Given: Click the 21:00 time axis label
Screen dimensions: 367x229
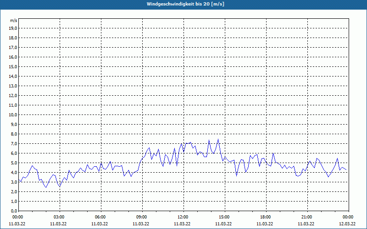Looking at the screenshot, I should 307,217.
